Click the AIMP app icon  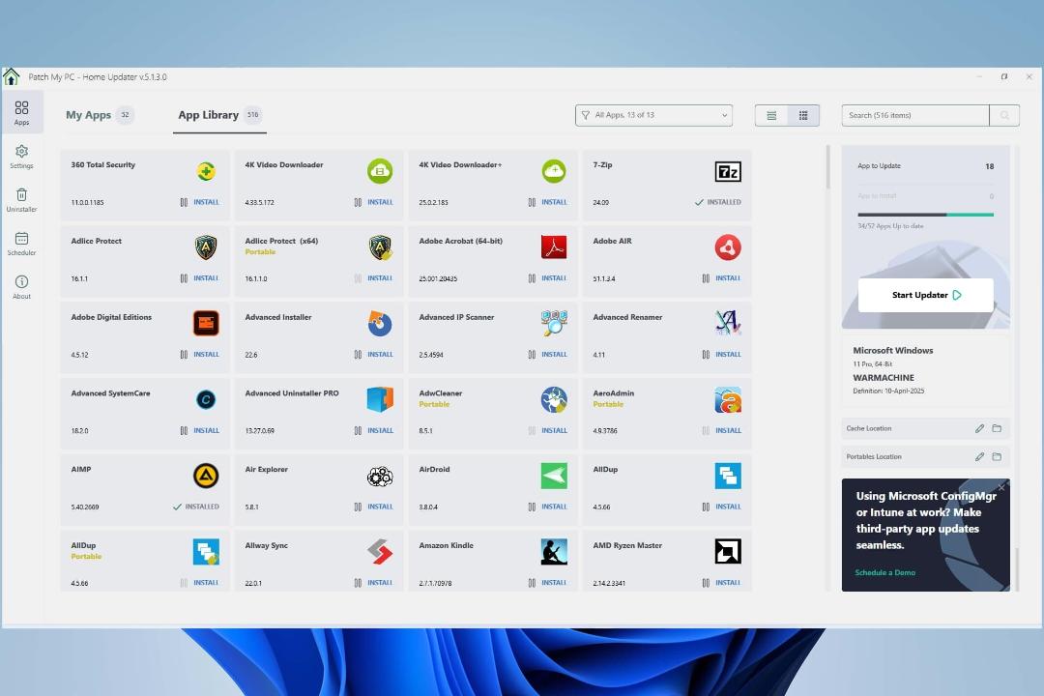[x=206, y=476]
